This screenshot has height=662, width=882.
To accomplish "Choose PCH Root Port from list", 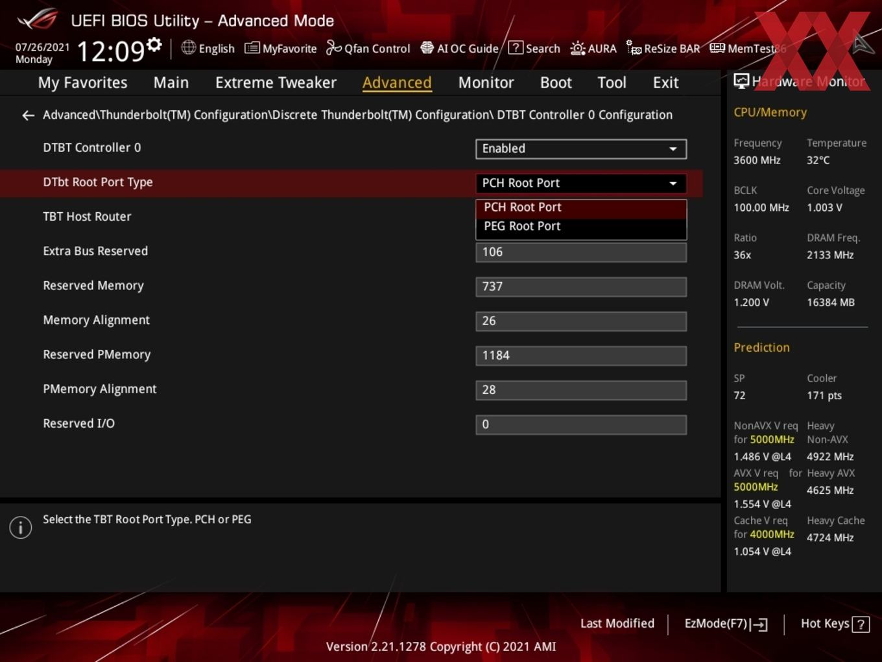I will coord(581,208).
